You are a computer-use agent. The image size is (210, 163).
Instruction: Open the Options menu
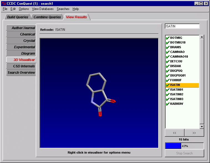24,9
